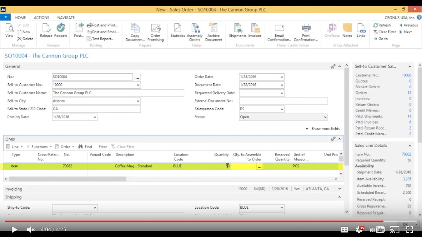Open the Order menu in Lines
Image resolution: width=422 pixels, height=237 pixels.
(65, 147)
